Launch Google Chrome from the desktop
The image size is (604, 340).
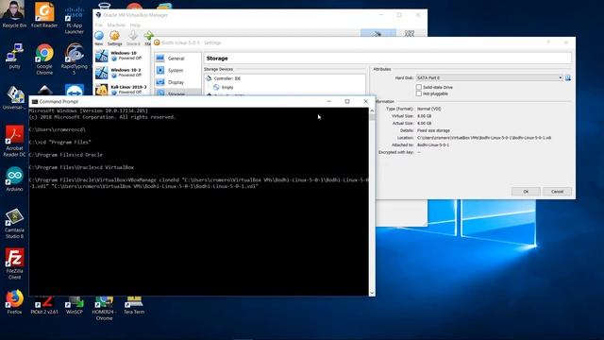[44, 59]
